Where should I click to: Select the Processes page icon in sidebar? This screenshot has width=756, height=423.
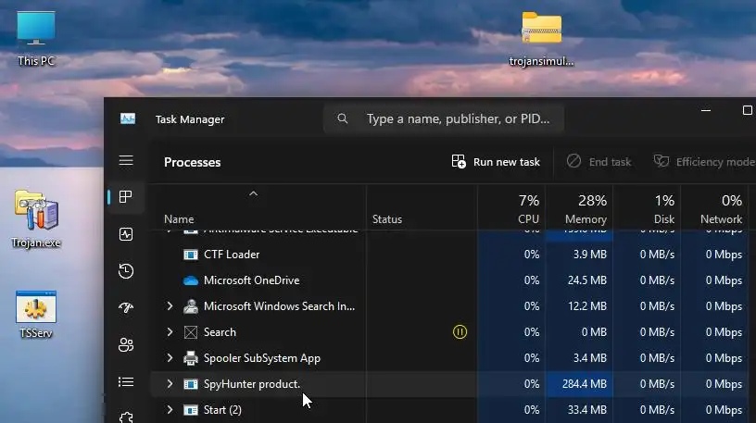pos(126,197)
